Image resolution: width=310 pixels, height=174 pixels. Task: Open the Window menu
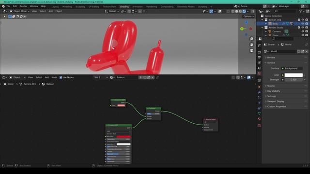(x=34, y=6)
